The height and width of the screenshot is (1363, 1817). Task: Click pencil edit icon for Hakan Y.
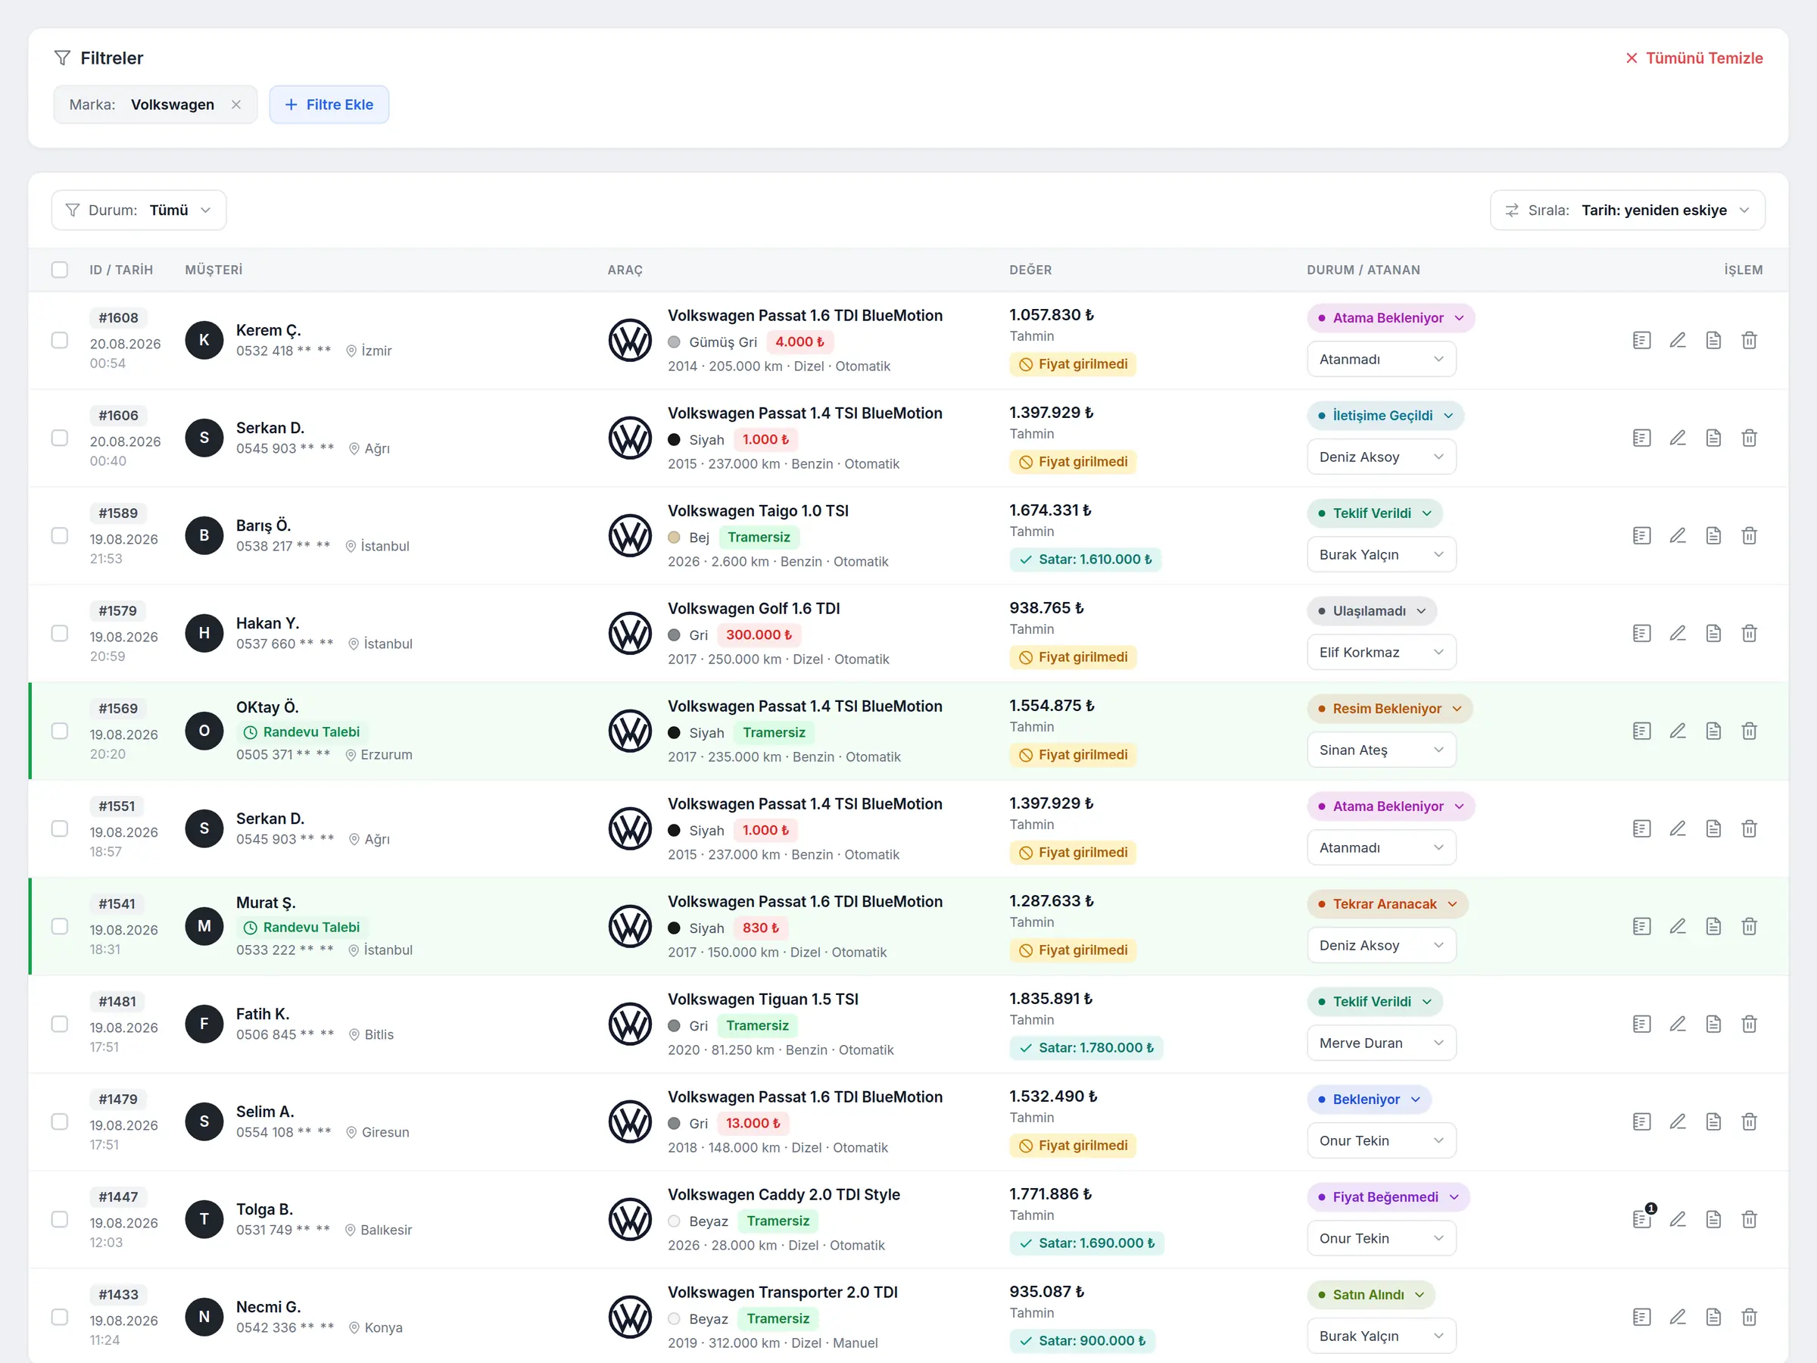(1678, 634)
